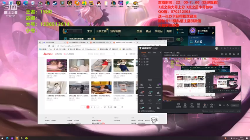Switch to the third AcFun browser tab

click(x=100, y=42)
